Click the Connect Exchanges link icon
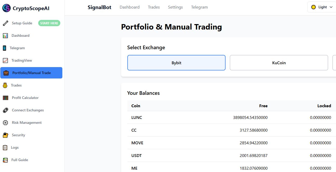336x172 pixels. [x=5, y=110]
